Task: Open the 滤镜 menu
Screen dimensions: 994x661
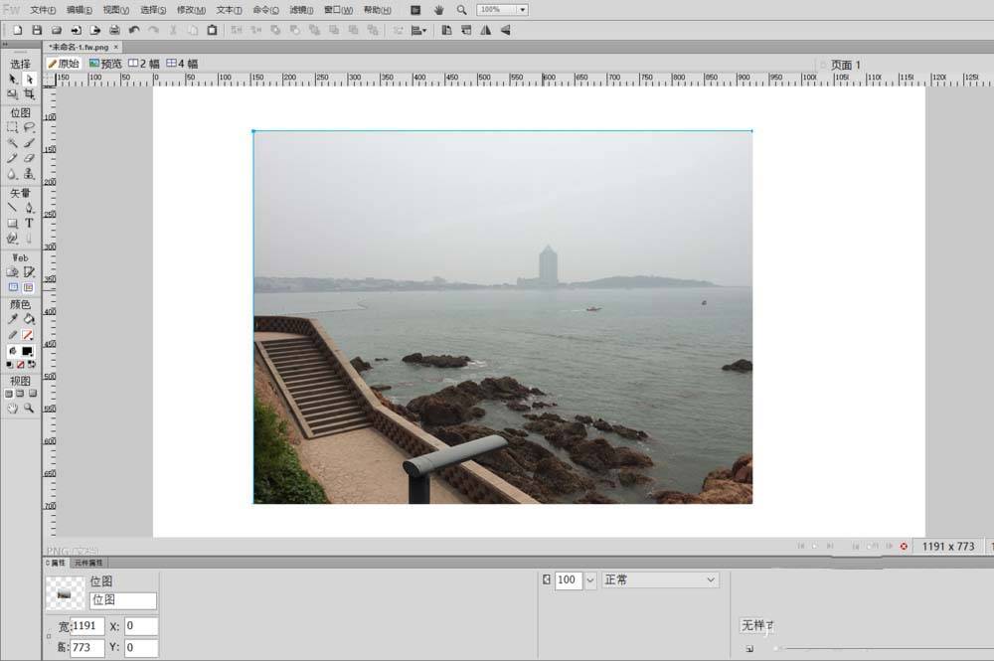Action: 300,10
